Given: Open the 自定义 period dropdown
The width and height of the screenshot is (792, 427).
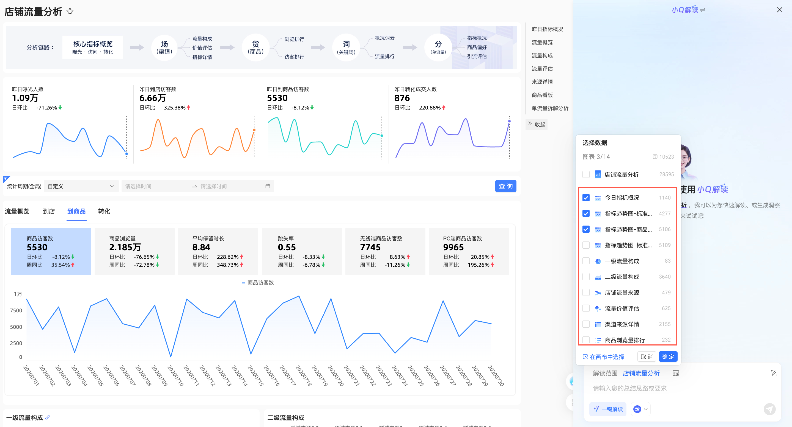Looking at the screenshot, I should click(81, 186).
